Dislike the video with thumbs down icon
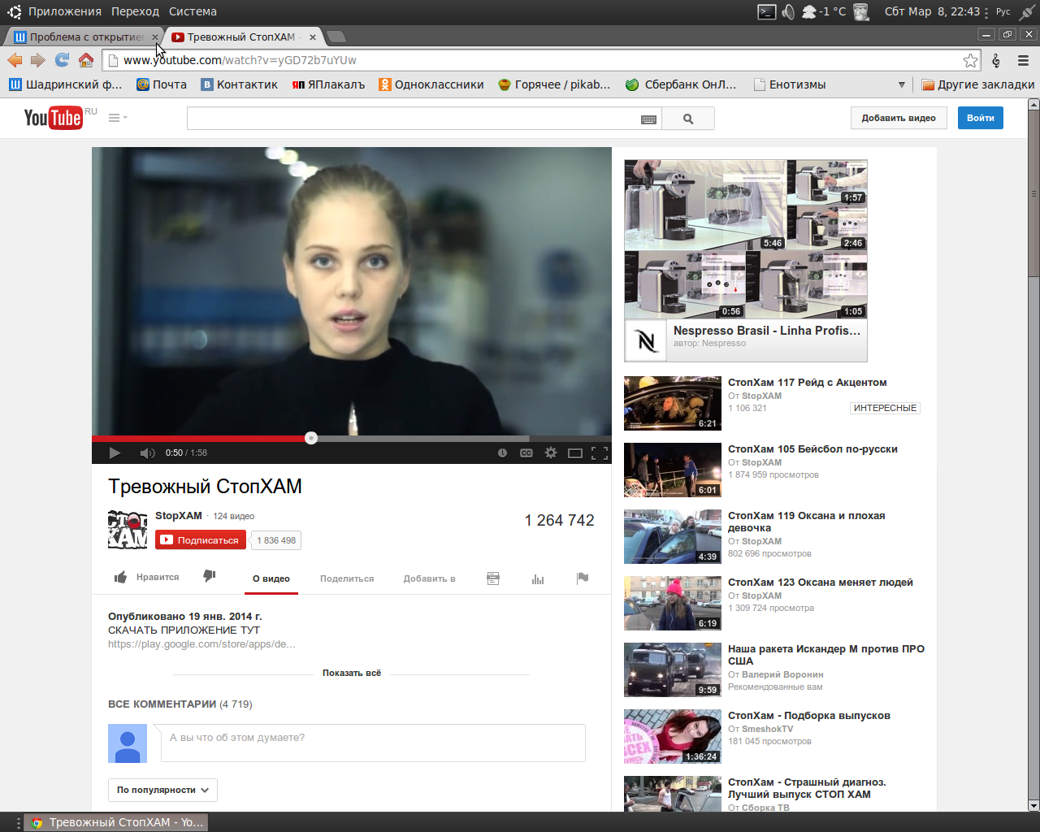1040x832 pixels. [209, 576]
